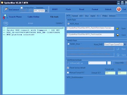127x95 pixels.
Task: Click the Direct IMEI button
Action: pos(120,63)
